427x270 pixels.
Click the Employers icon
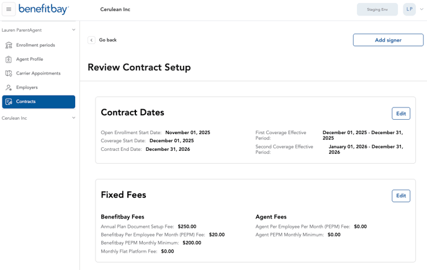(9, 88)
